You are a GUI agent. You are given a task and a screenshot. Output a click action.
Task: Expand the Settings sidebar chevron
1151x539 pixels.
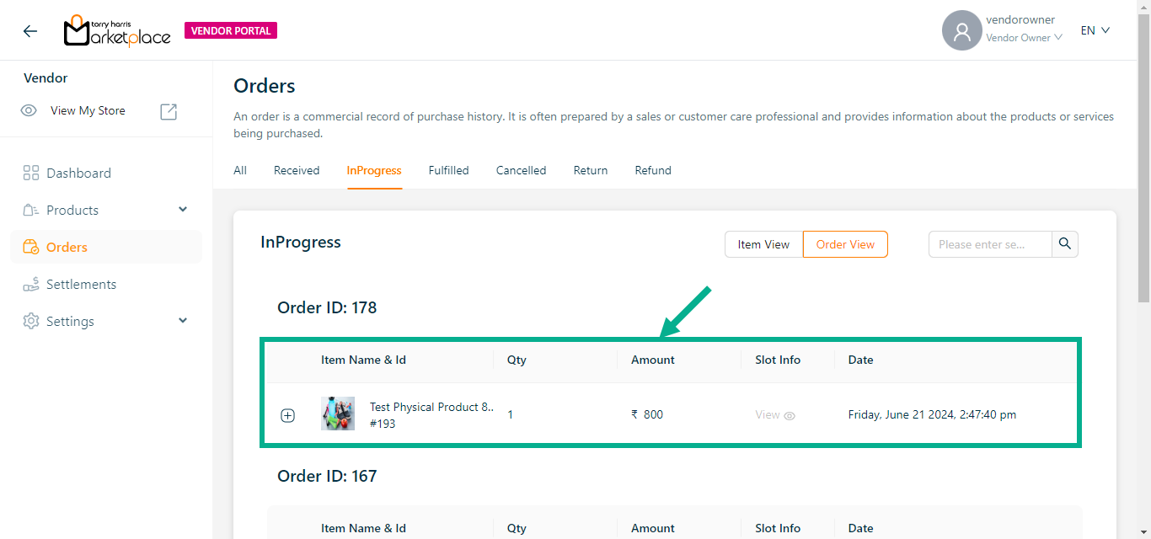point(183,321)
